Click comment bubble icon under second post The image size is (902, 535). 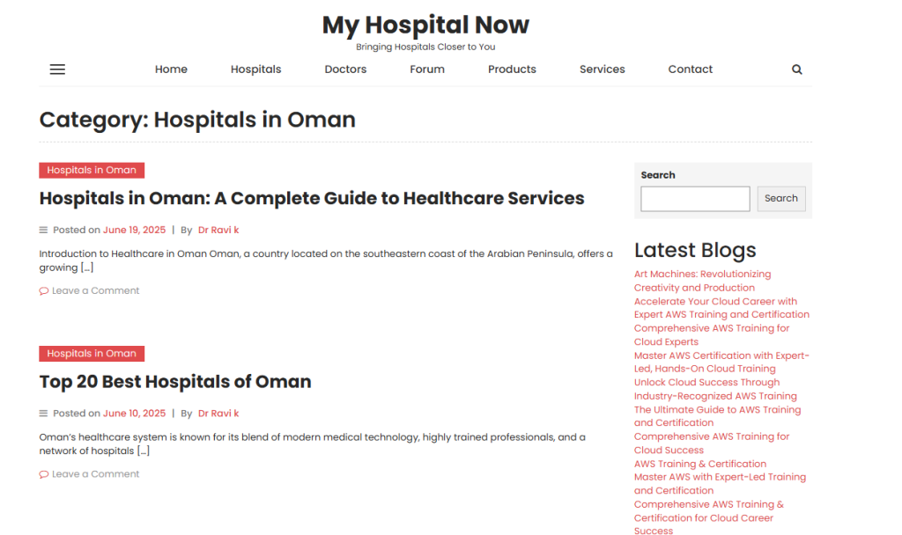tap(44, 474)
